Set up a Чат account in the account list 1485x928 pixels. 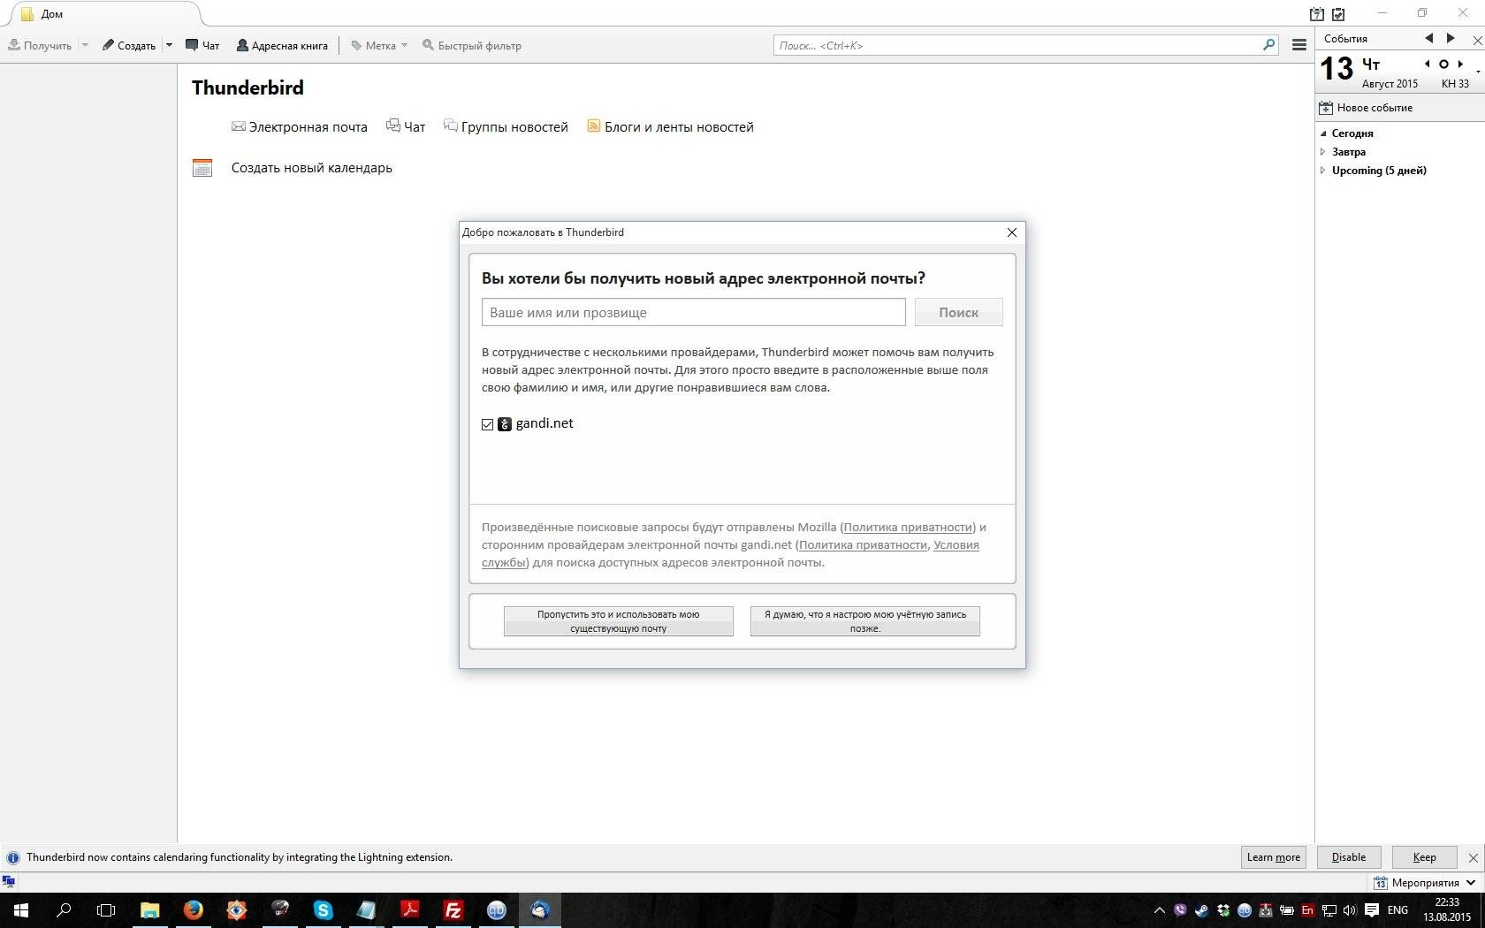coord(406,127)
